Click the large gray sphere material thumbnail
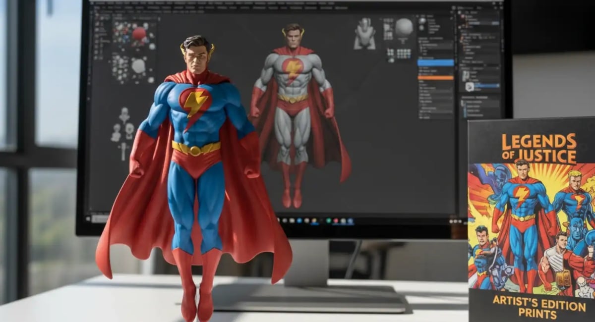The width and height of the screenshot is (595, 322). pyautogui.click(x=404, y=28)
